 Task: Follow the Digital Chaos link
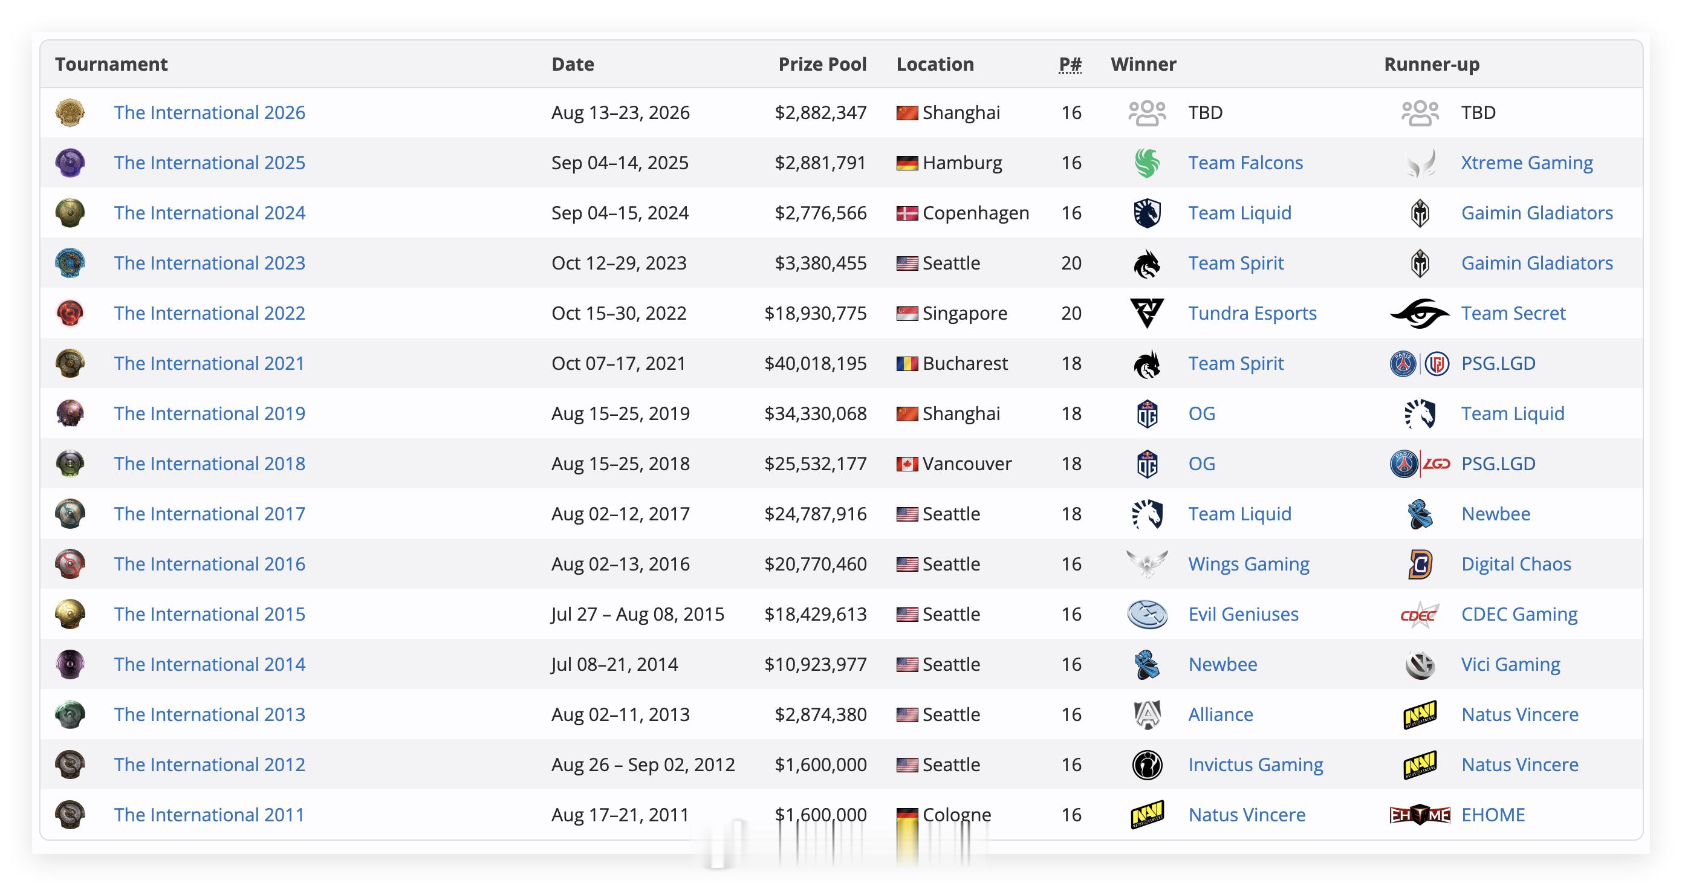(1516, 564)
